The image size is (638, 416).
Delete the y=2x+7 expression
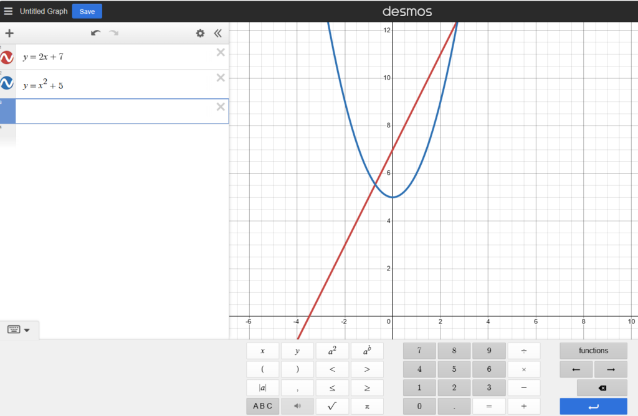coord(221,52)
